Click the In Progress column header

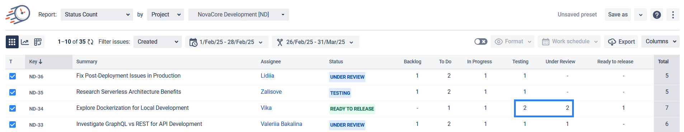tap(480, 62)
